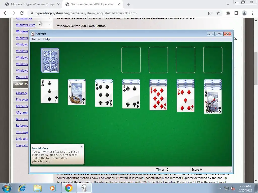
Task: Click the Chrome address bar URL
Action: (86, 13)
